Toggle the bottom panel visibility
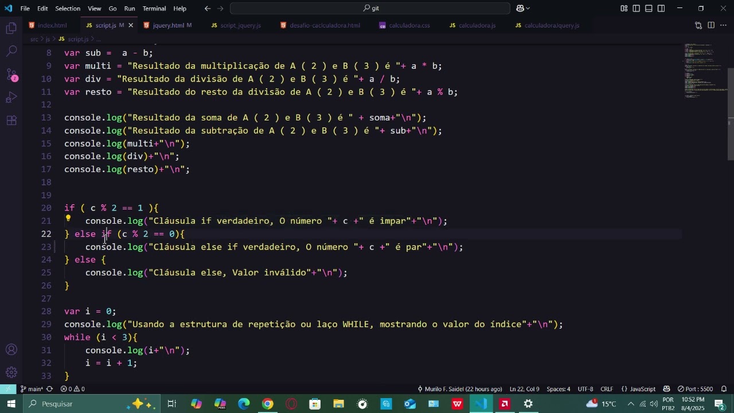The height and width of the screenshot is (413, 734). tap(649, 9)
